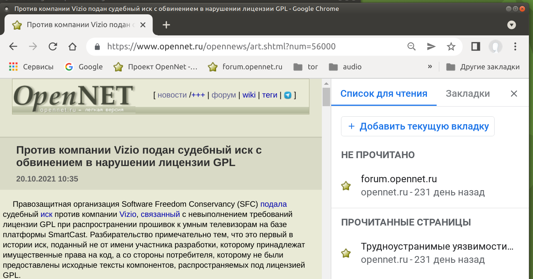Select the Список для чтения tab
This screenshot has height=279, width=533.
384,94
